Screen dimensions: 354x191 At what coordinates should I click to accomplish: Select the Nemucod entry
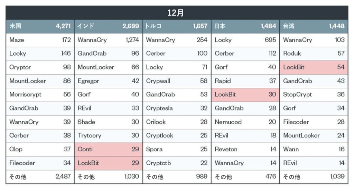click(228, 122)
